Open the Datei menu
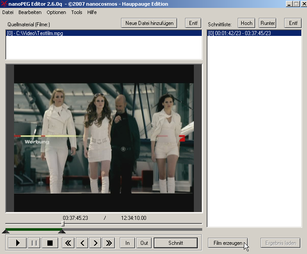307x254 pixels. pos(8,12)
